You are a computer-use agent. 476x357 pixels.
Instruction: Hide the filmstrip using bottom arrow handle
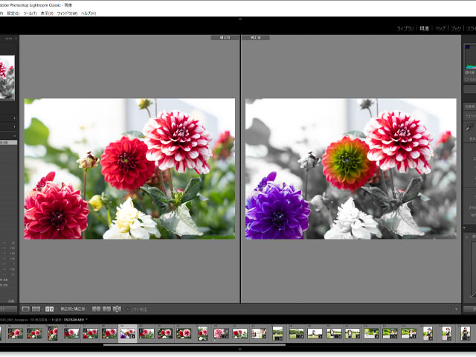click(x=239, y=348)
